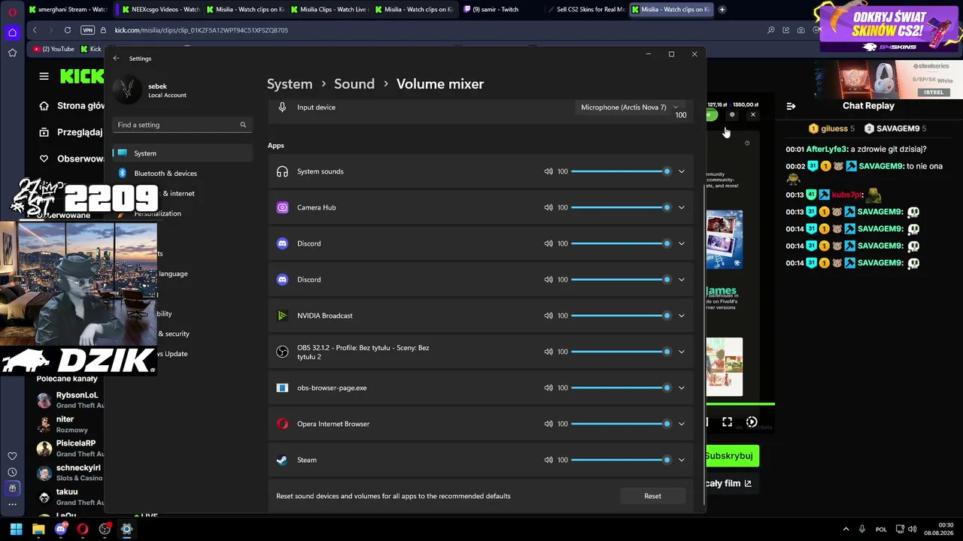The image size is (963, 541).
Task: Focus the Find a setting search box
Action: pos(182,125)
